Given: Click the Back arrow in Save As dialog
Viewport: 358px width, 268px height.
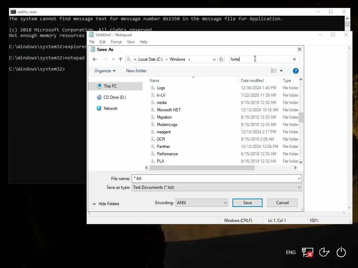Looking at the screenshot, I should pos(95,59).
